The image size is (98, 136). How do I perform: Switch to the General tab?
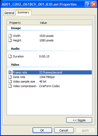(x=9, y=13)
